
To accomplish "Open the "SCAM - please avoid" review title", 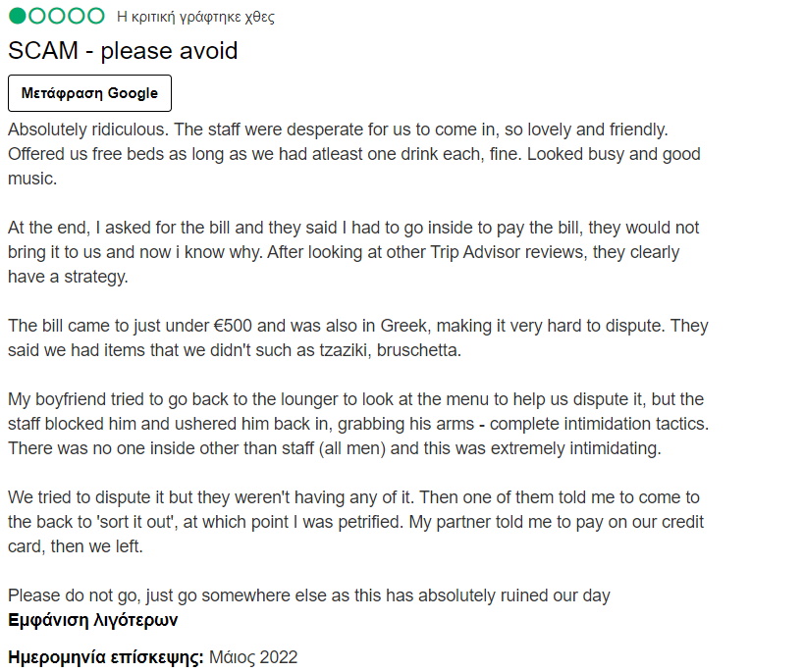I will 123,50.
